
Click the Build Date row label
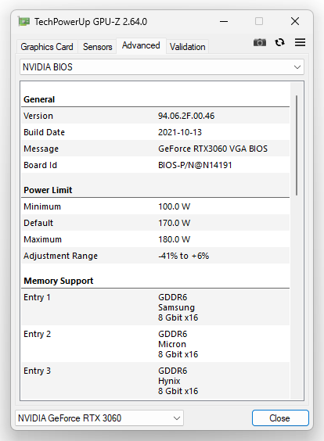coord(44,132)
